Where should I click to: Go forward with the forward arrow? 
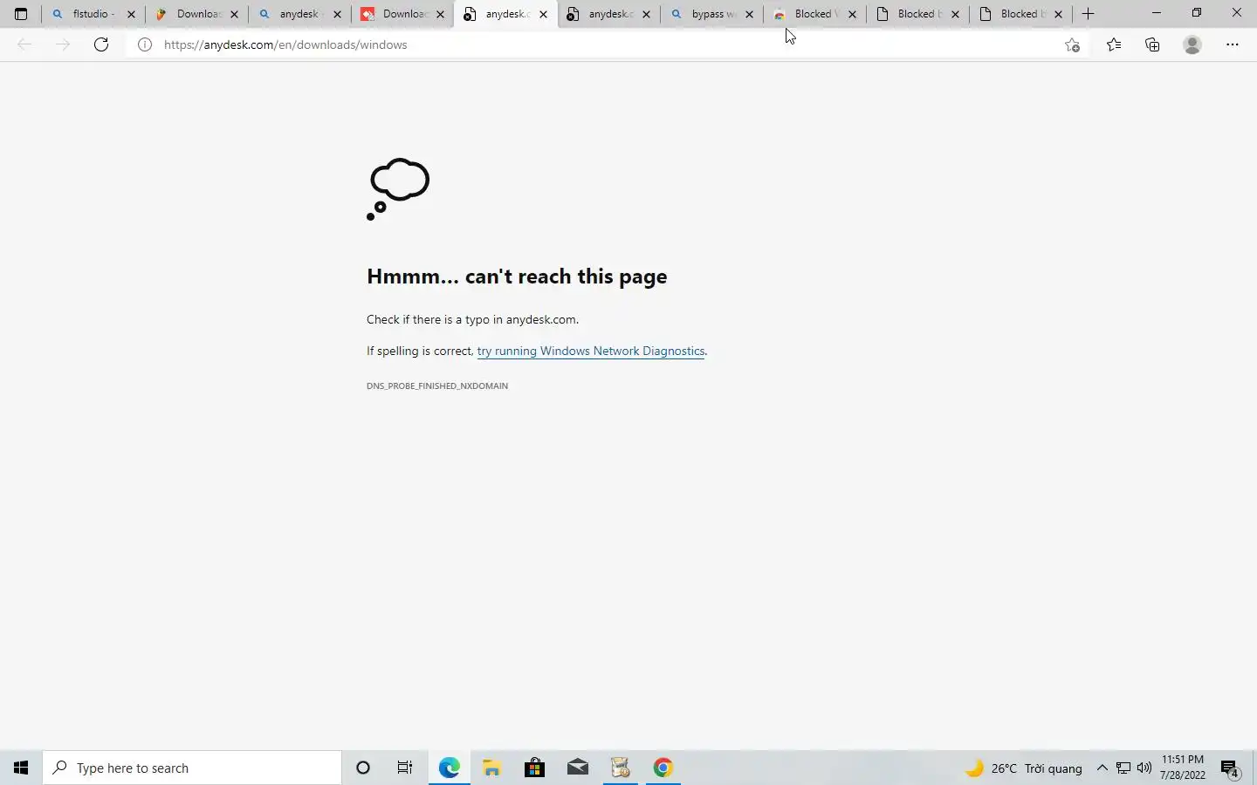63,44
